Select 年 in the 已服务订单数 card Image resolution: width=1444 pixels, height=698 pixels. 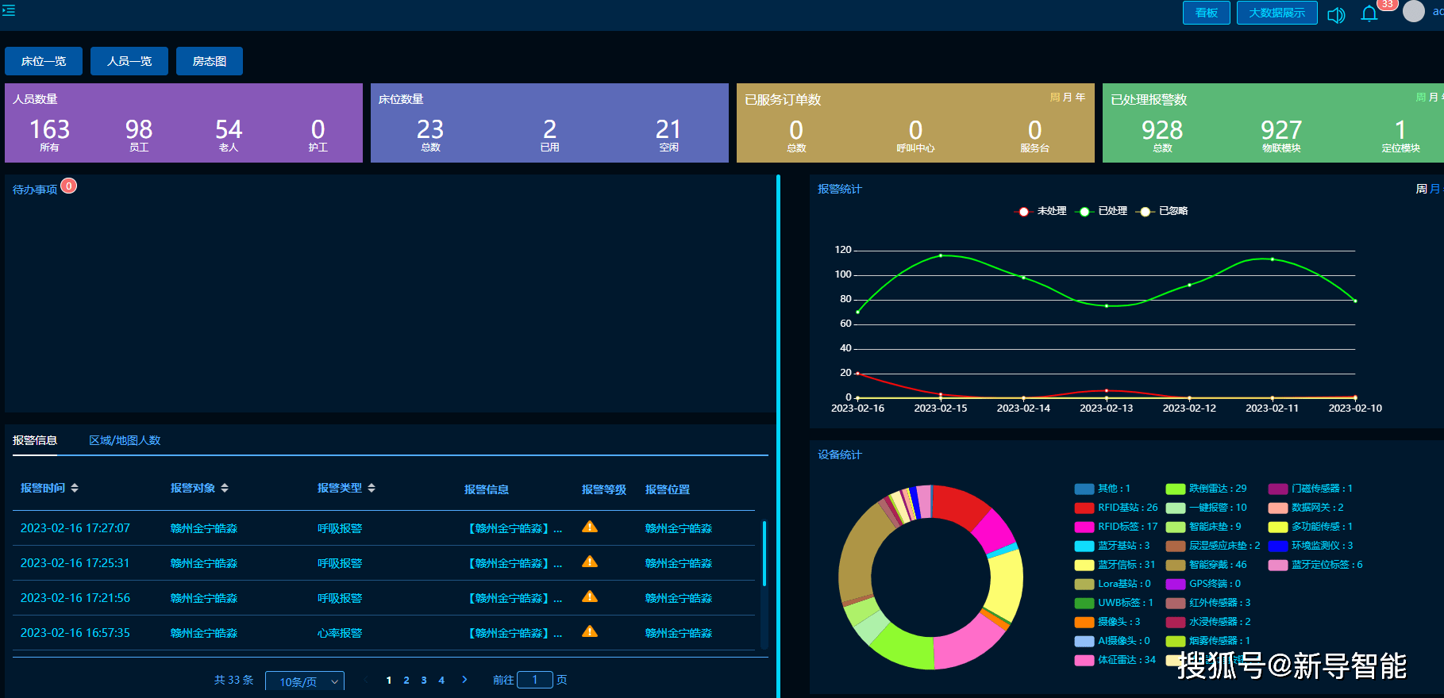click(1080, 97)
